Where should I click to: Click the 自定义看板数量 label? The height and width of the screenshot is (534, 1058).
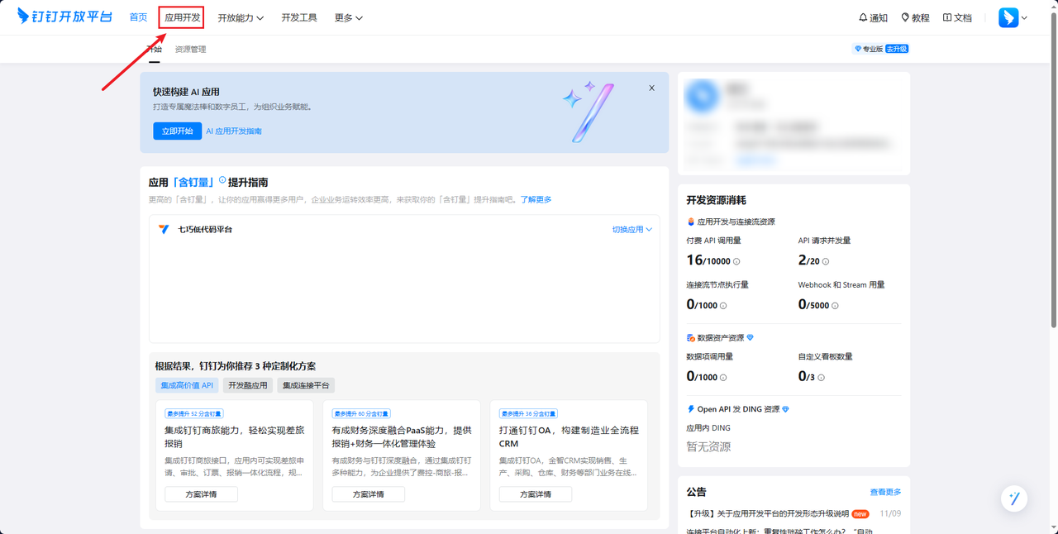coord(825,356)
